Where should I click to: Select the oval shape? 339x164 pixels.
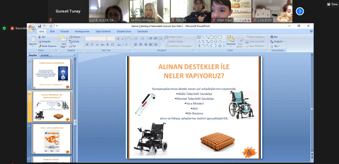(216, 37)
